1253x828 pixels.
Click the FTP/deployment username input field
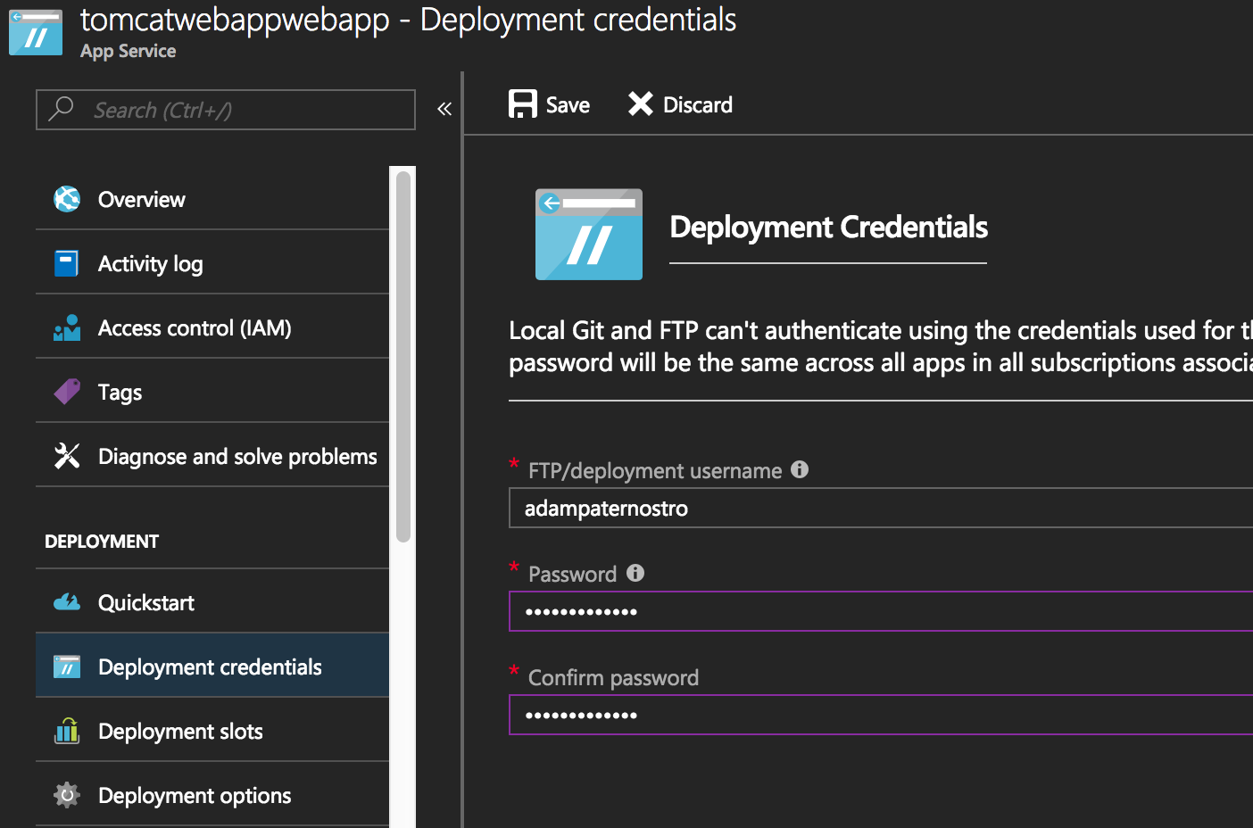881,508
